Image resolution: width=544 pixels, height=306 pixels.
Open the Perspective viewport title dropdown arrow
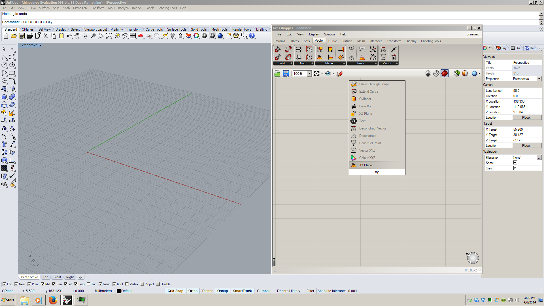tap(40, 45)
